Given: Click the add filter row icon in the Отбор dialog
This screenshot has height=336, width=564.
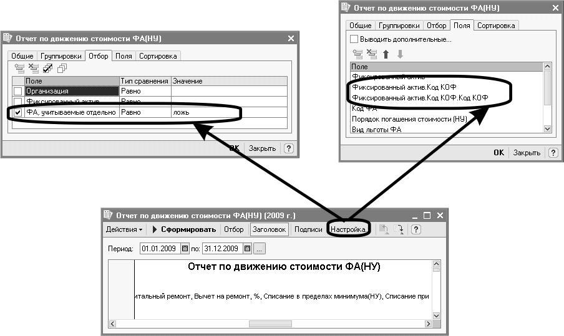Looking at the screenshot, I should point(19,69).
